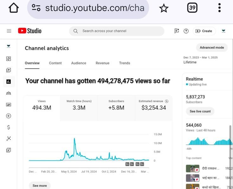Open Earn dollar sidebar icon

tap(9, 127)
